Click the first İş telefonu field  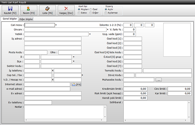[x=38, y=71]
